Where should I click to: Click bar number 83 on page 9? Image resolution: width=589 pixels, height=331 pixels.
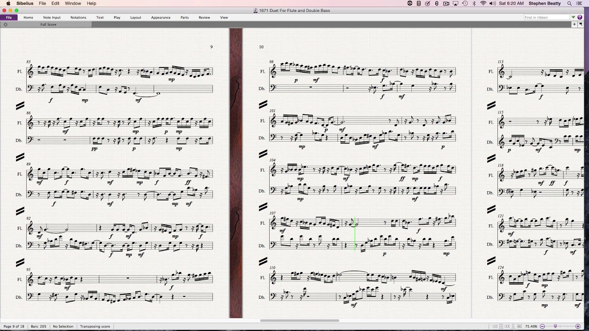click(x=29, y=62)
